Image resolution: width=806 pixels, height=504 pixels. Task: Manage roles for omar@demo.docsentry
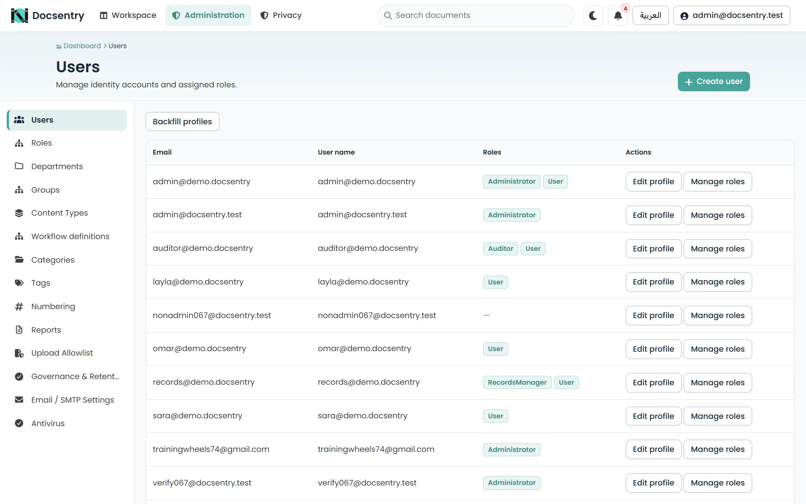click(x=717, y=349)
